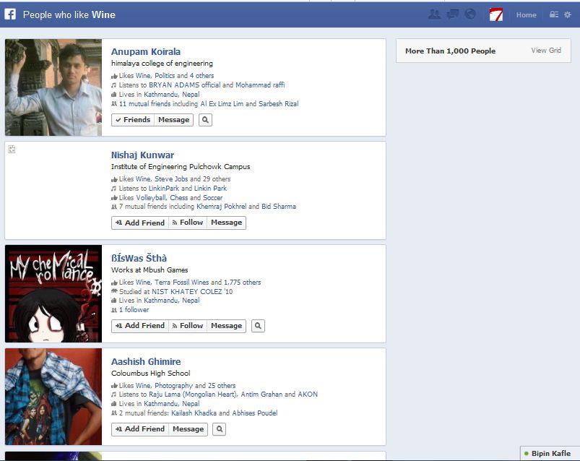Click Al Ex Limz Lim link

tap(222, 104)
